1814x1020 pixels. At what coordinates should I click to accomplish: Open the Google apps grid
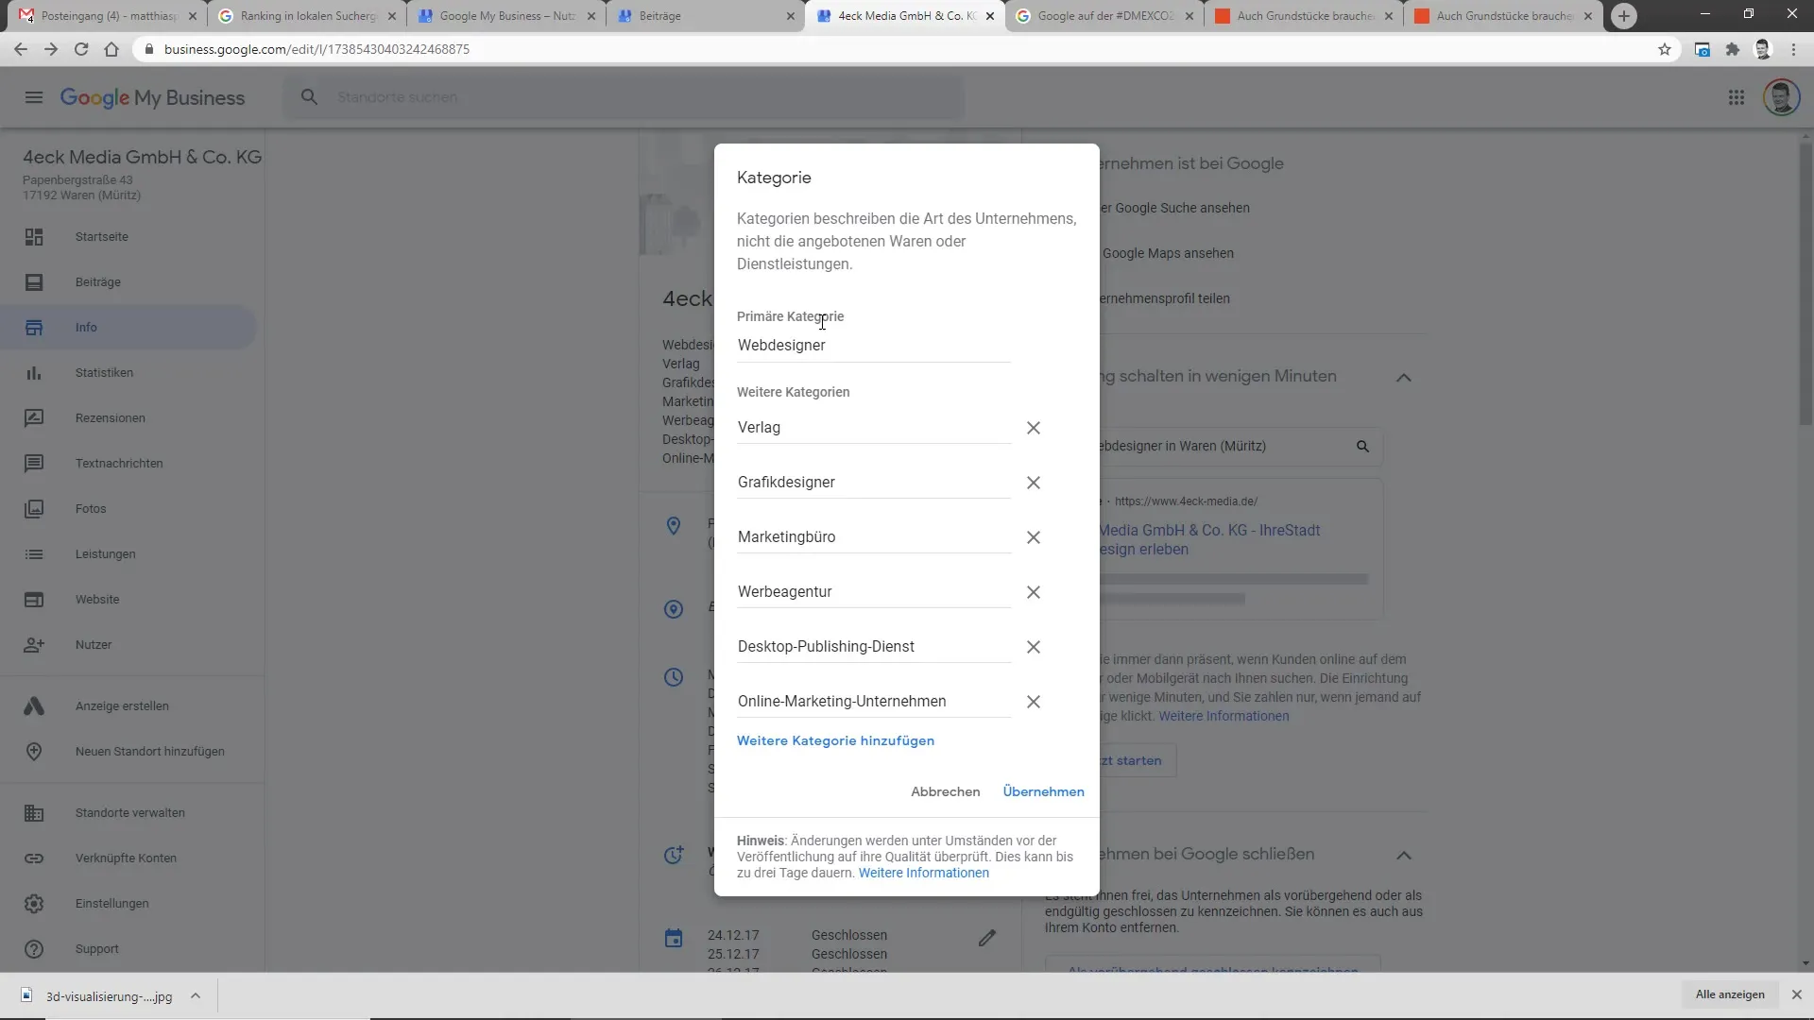[1736, 97]
